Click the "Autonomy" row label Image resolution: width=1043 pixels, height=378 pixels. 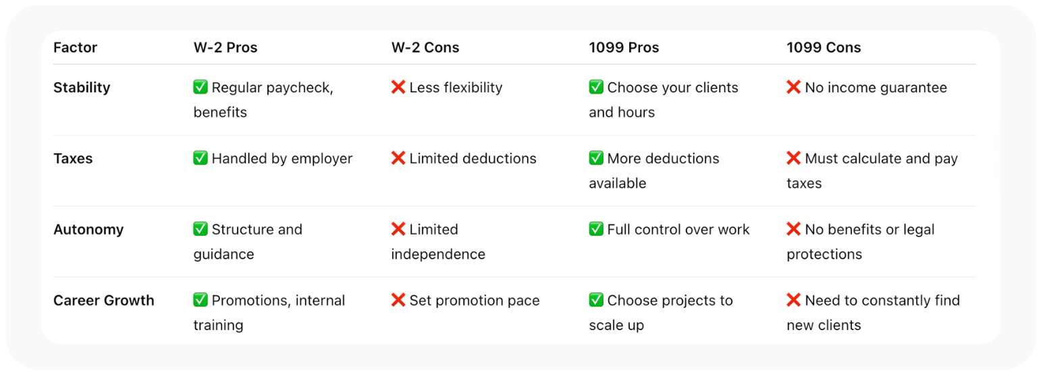pos(88,229)
